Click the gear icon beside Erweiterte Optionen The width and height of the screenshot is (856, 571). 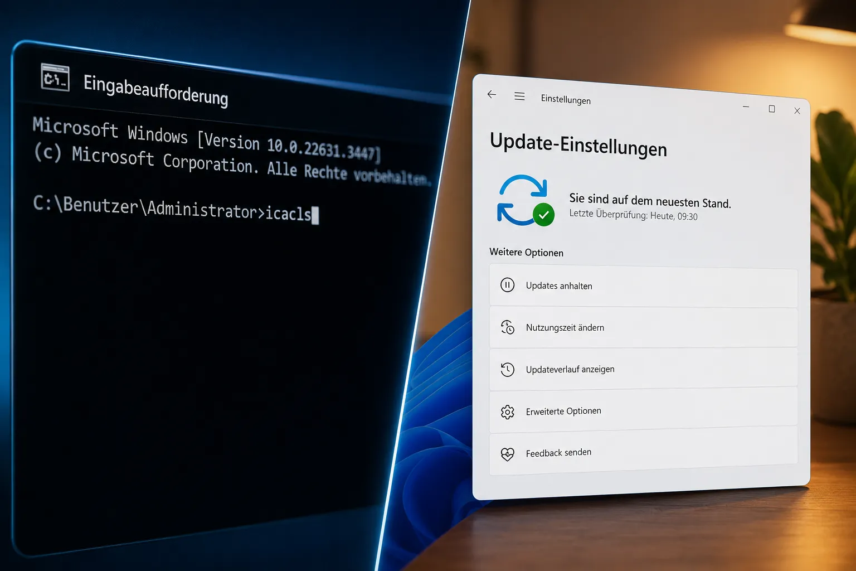[x=507, y=412]
